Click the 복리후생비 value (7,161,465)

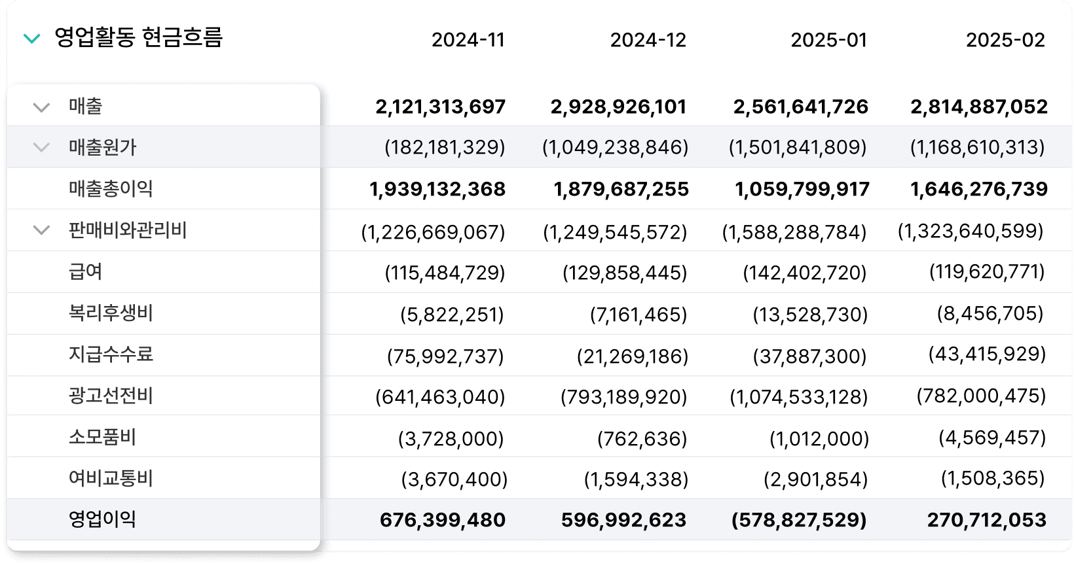tap(639, 315)
